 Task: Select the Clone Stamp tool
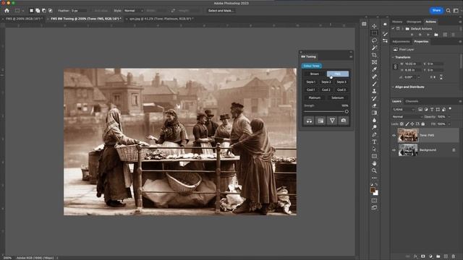374,91
